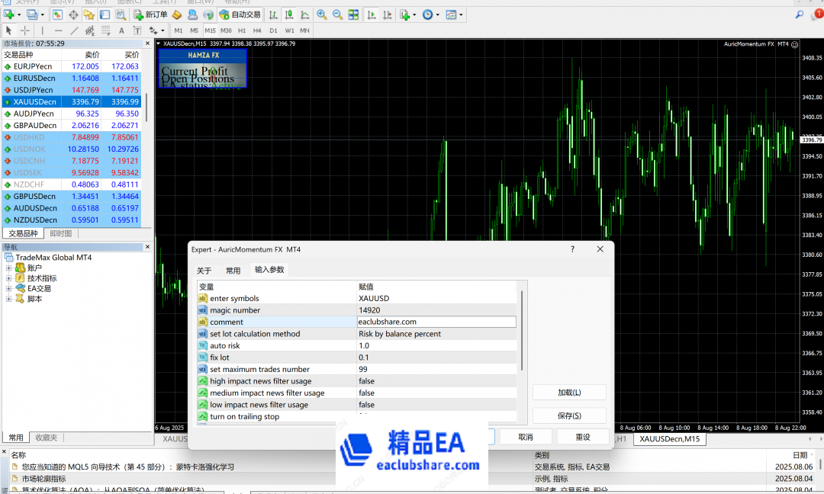The width and height of the screenshot is (824, 494).
Task: Open the indicators list icon
Action: click(404, 14)
